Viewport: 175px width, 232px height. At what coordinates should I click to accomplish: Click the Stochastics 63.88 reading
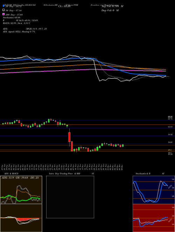click(x=11, y=18)
